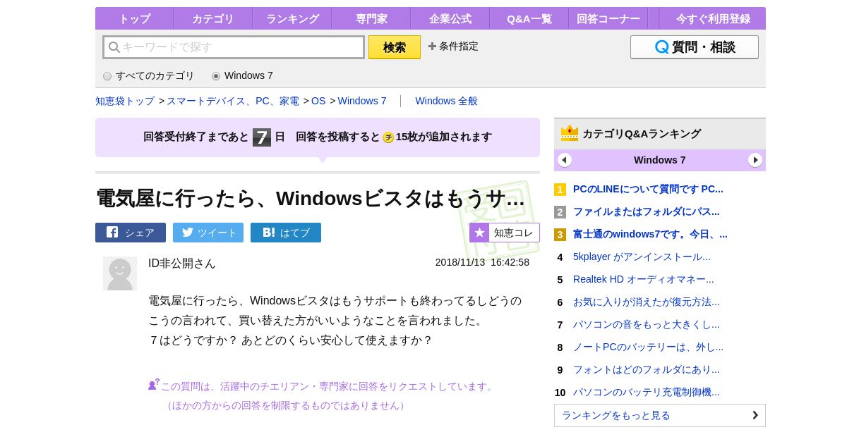Click the Twitter bird icon
The width and height of the screenshot is (847, 444).
tap(187, 232)
